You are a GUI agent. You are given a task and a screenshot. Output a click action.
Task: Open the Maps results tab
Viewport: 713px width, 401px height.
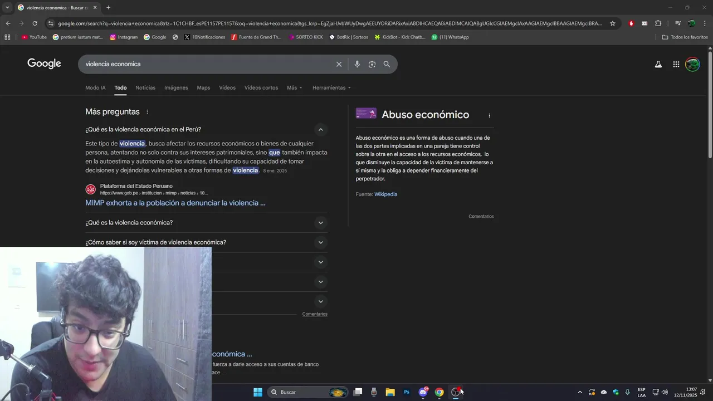pos(203,88)
